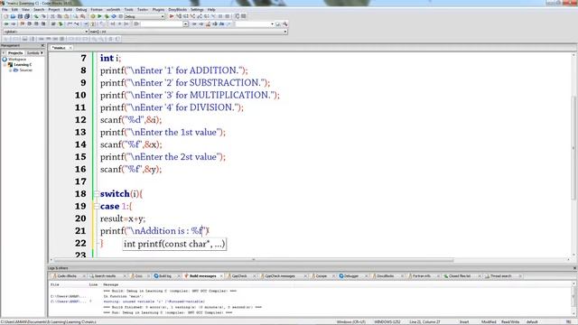
Task: Click the Debugging windows icon
Action: point(237,16)
